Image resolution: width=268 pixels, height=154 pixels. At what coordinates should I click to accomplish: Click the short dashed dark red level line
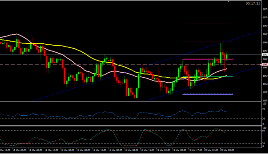pyautogui.click(x=207, y=42)
